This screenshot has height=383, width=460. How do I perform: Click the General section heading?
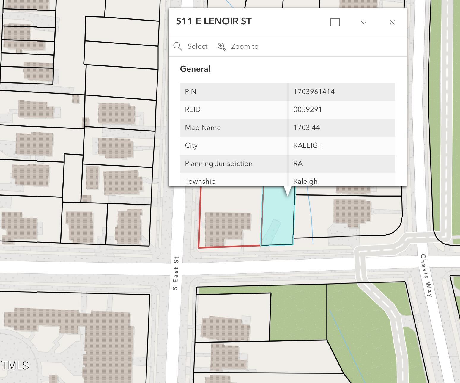[195, 69]
